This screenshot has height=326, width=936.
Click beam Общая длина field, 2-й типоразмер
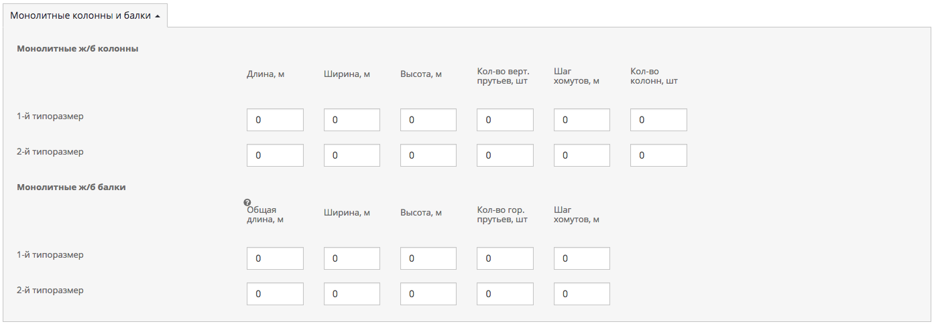275,294
